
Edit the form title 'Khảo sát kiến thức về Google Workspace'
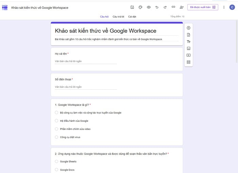[x=105, y=31]
